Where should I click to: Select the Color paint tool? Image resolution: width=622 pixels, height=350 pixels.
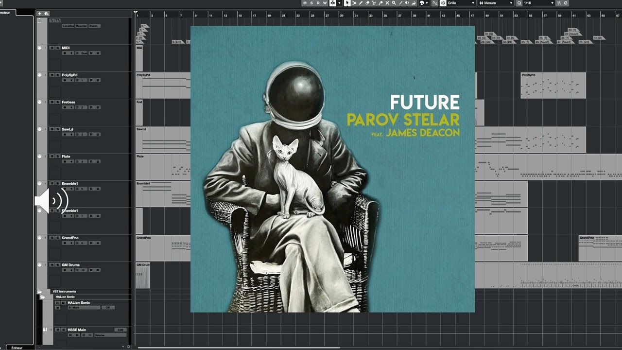(x=414, y=3)
